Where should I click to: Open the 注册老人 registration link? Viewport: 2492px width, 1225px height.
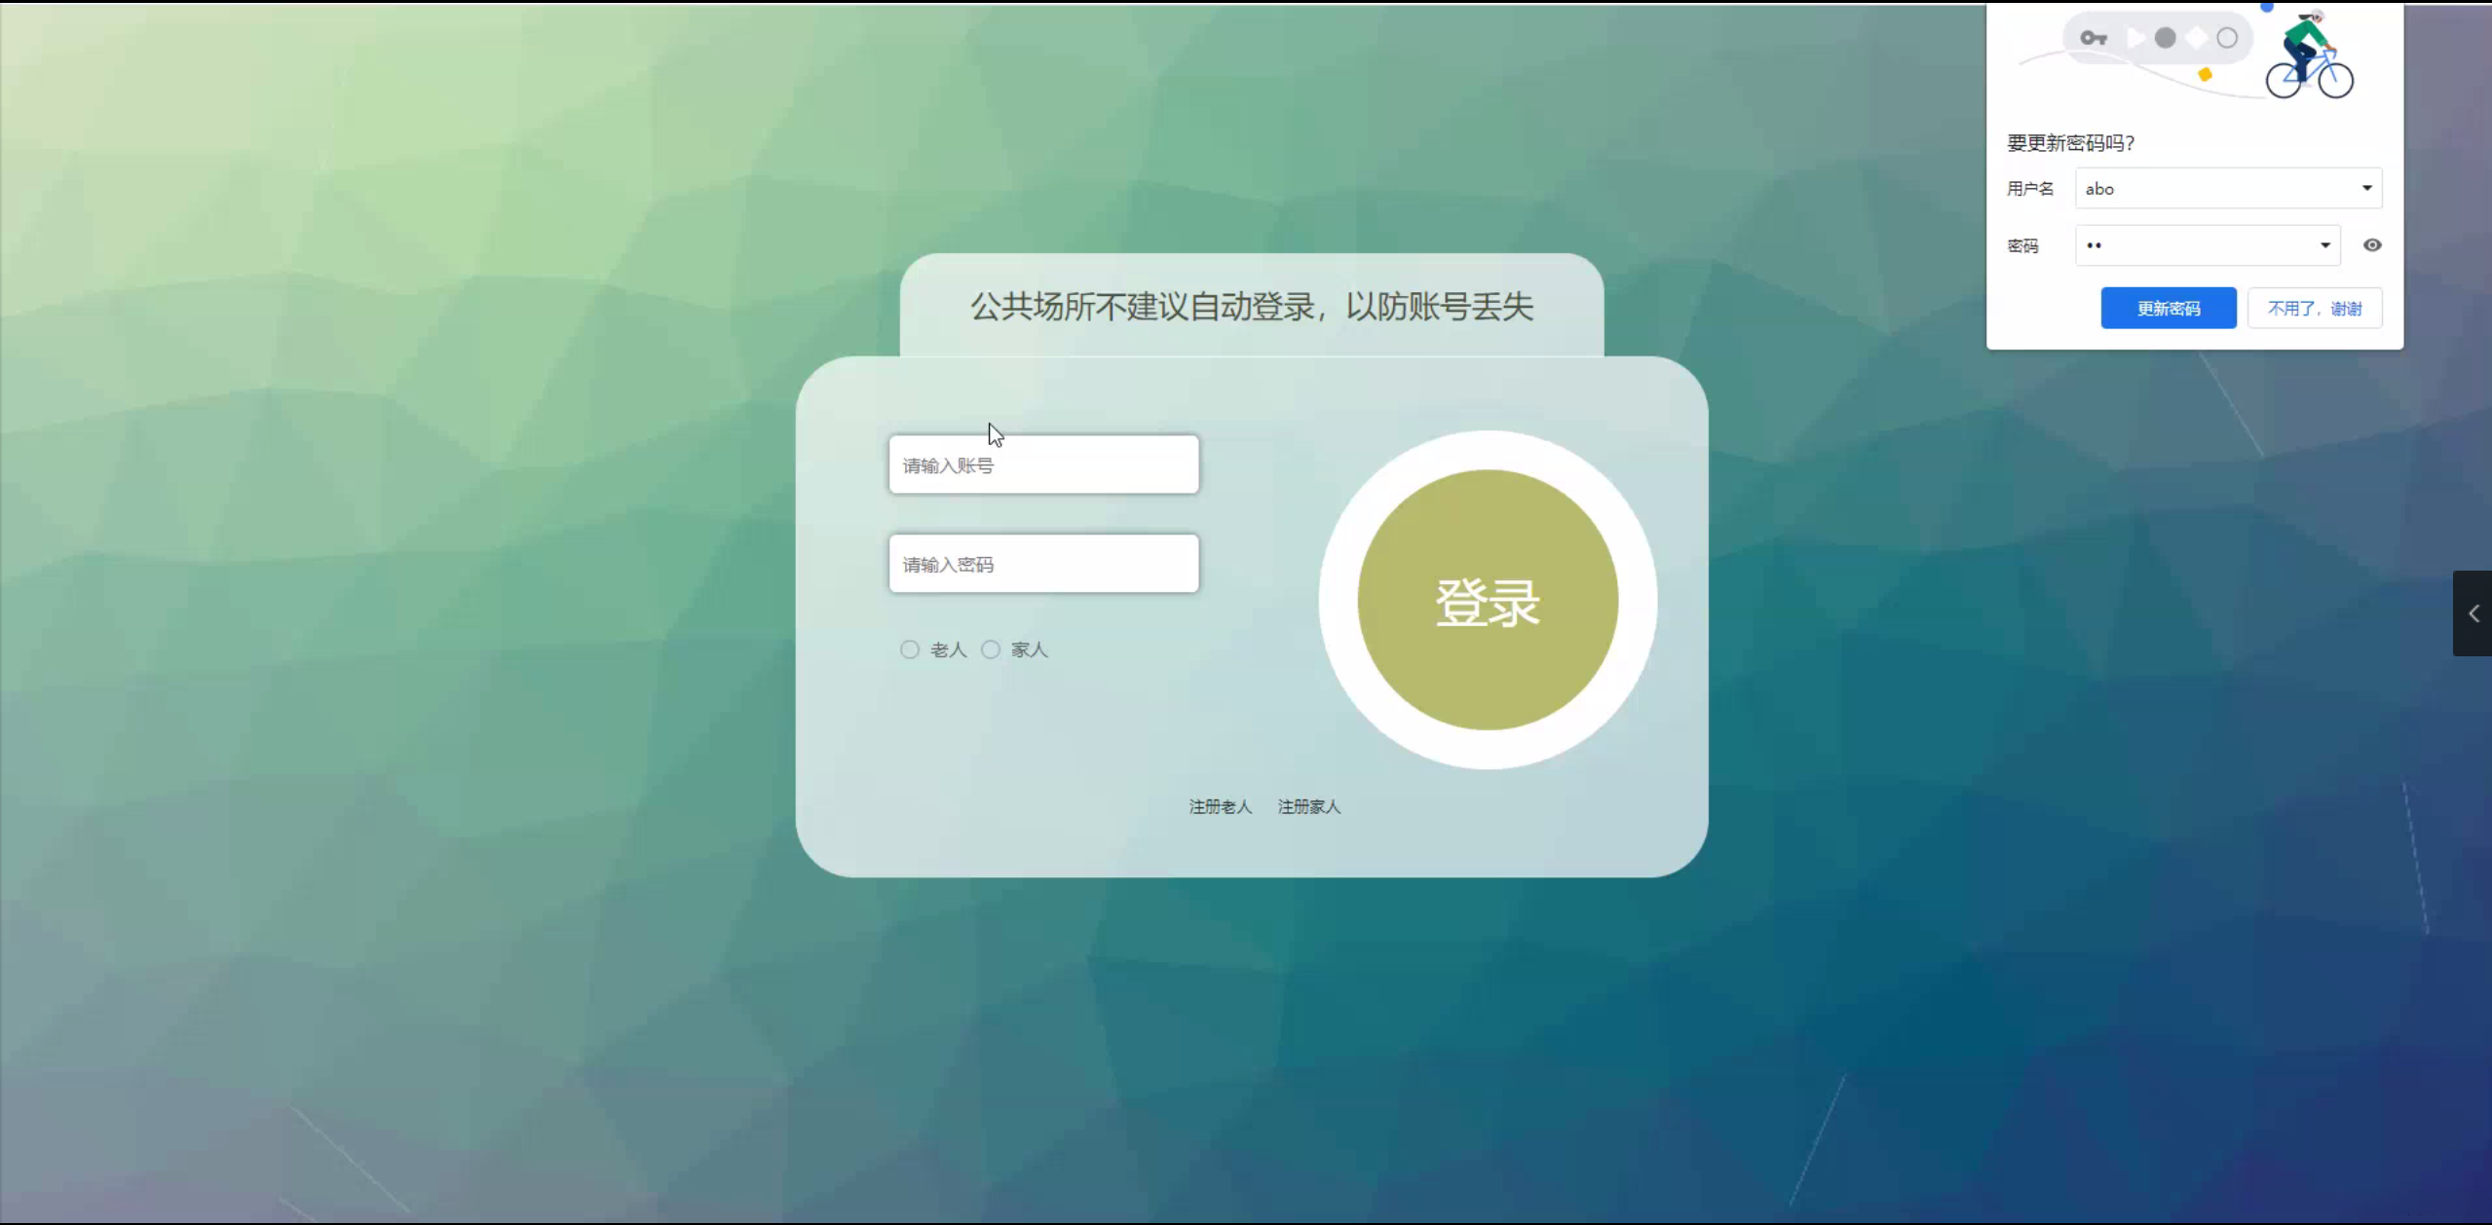(1220, 806)
